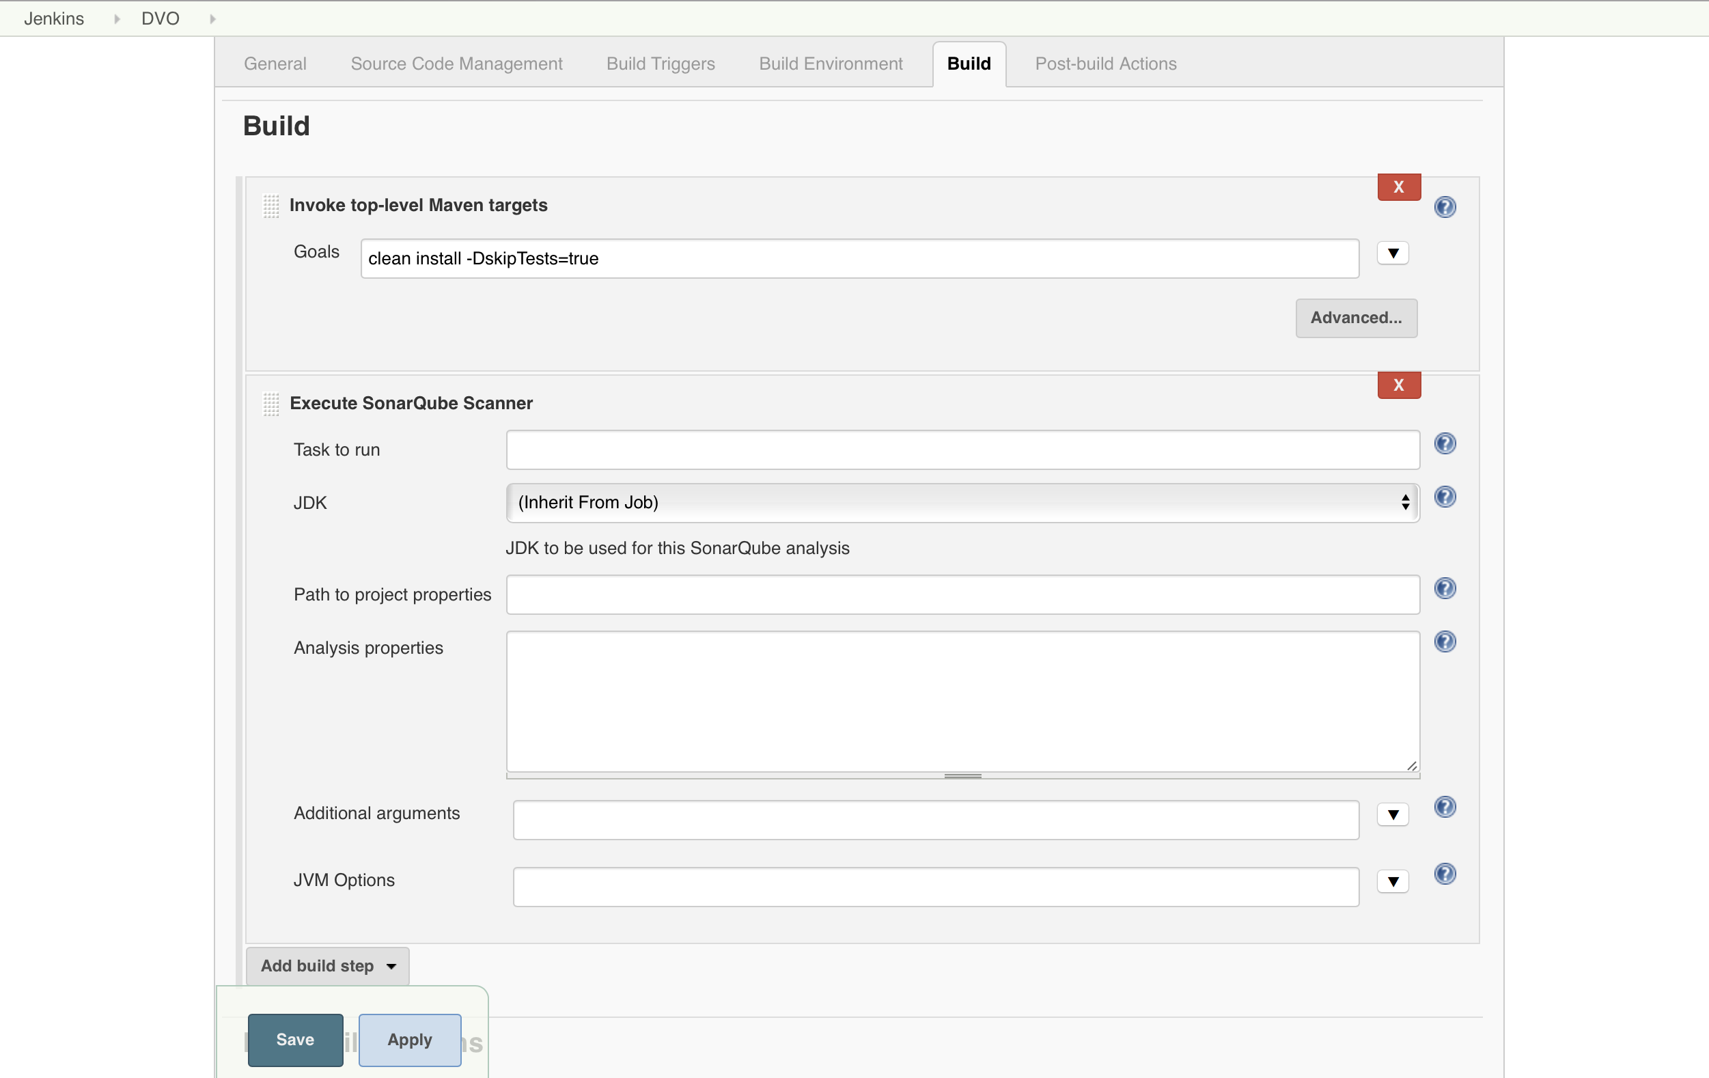The height and width of the screenshot is (1078, 1709).
Task: Show help for Path to project properties
Action: point(1444,588)
